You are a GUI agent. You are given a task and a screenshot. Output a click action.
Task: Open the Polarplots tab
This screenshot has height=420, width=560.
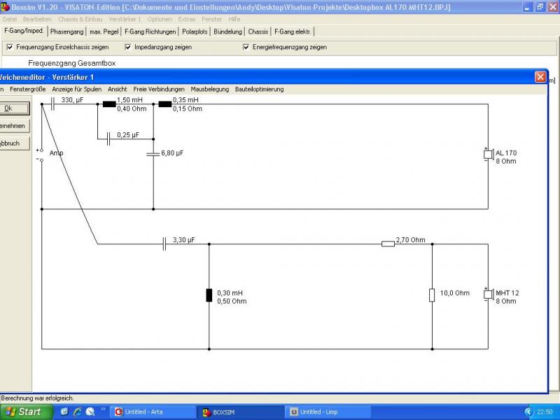(x=195, y=31)
